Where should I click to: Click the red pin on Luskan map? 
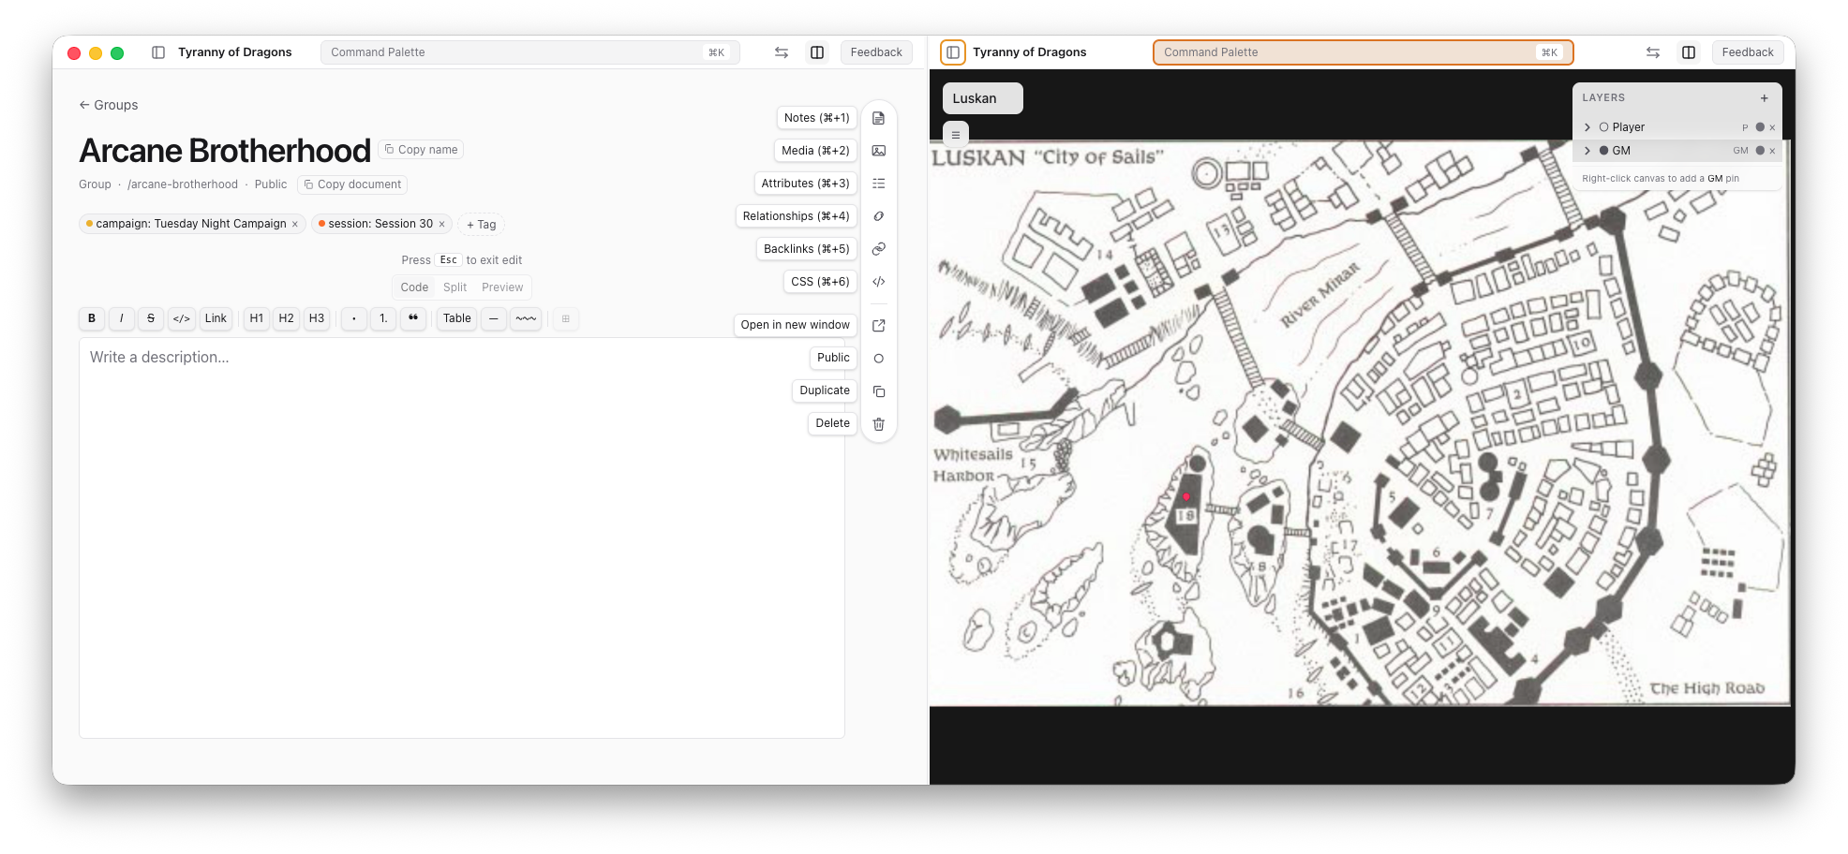coord(1186,496)
